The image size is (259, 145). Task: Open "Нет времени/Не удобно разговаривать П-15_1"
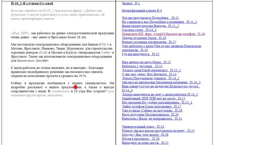[157, 102]
